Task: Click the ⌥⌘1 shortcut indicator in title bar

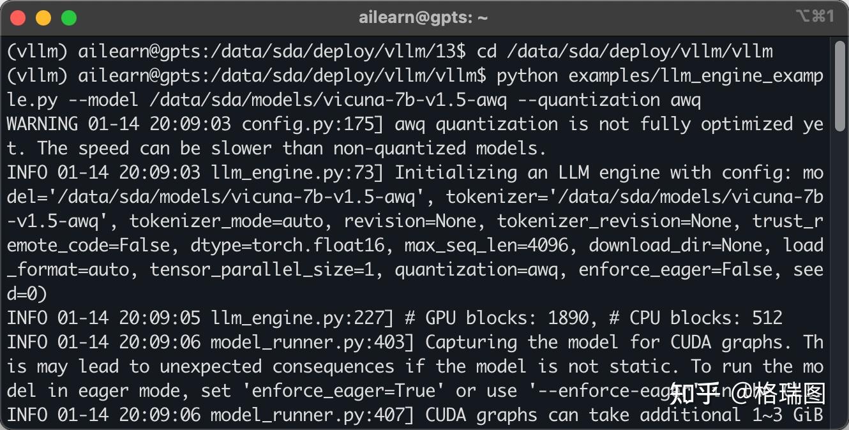Action: pos(815,17)
